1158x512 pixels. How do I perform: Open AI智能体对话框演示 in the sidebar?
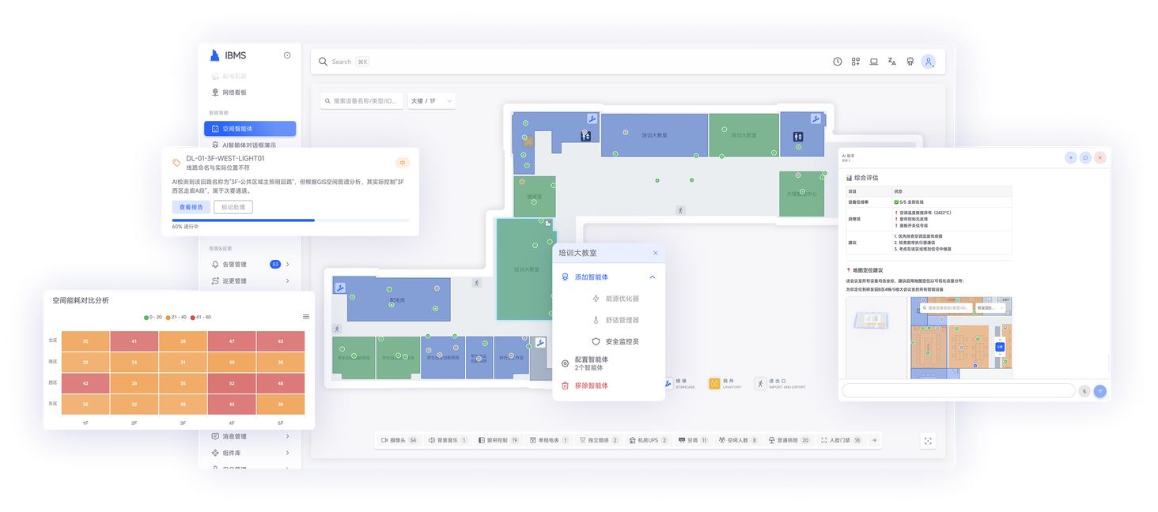pyautogui.click(x=250, y=145)
